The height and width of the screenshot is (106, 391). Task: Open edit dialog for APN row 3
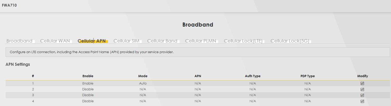pyautogui.click(x=362, y=95)
